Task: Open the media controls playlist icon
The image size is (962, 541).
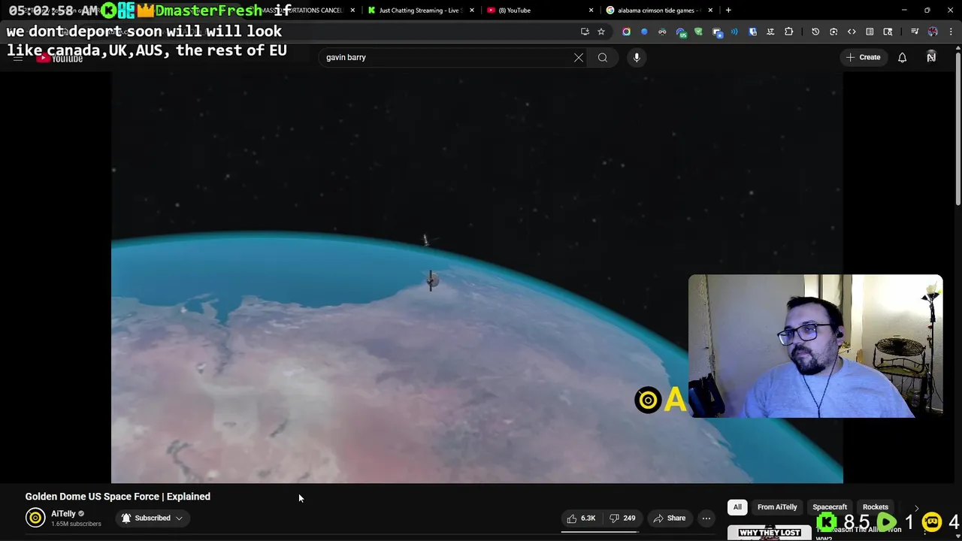Action: coord(915,32)
